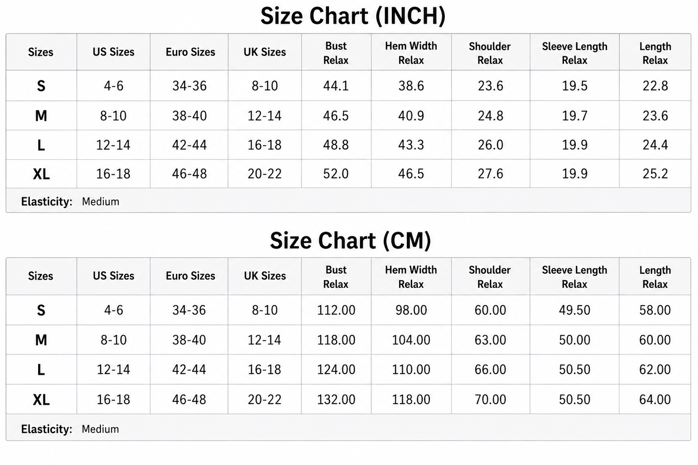Select Sleeve Length Relax header in CM chart
This screenshot has height=465, width=698.
coord(574,277)
